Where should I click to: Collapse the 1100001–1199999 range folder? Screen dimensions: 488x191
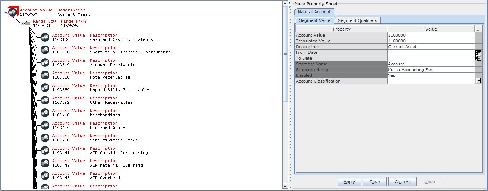pos(22,23)
